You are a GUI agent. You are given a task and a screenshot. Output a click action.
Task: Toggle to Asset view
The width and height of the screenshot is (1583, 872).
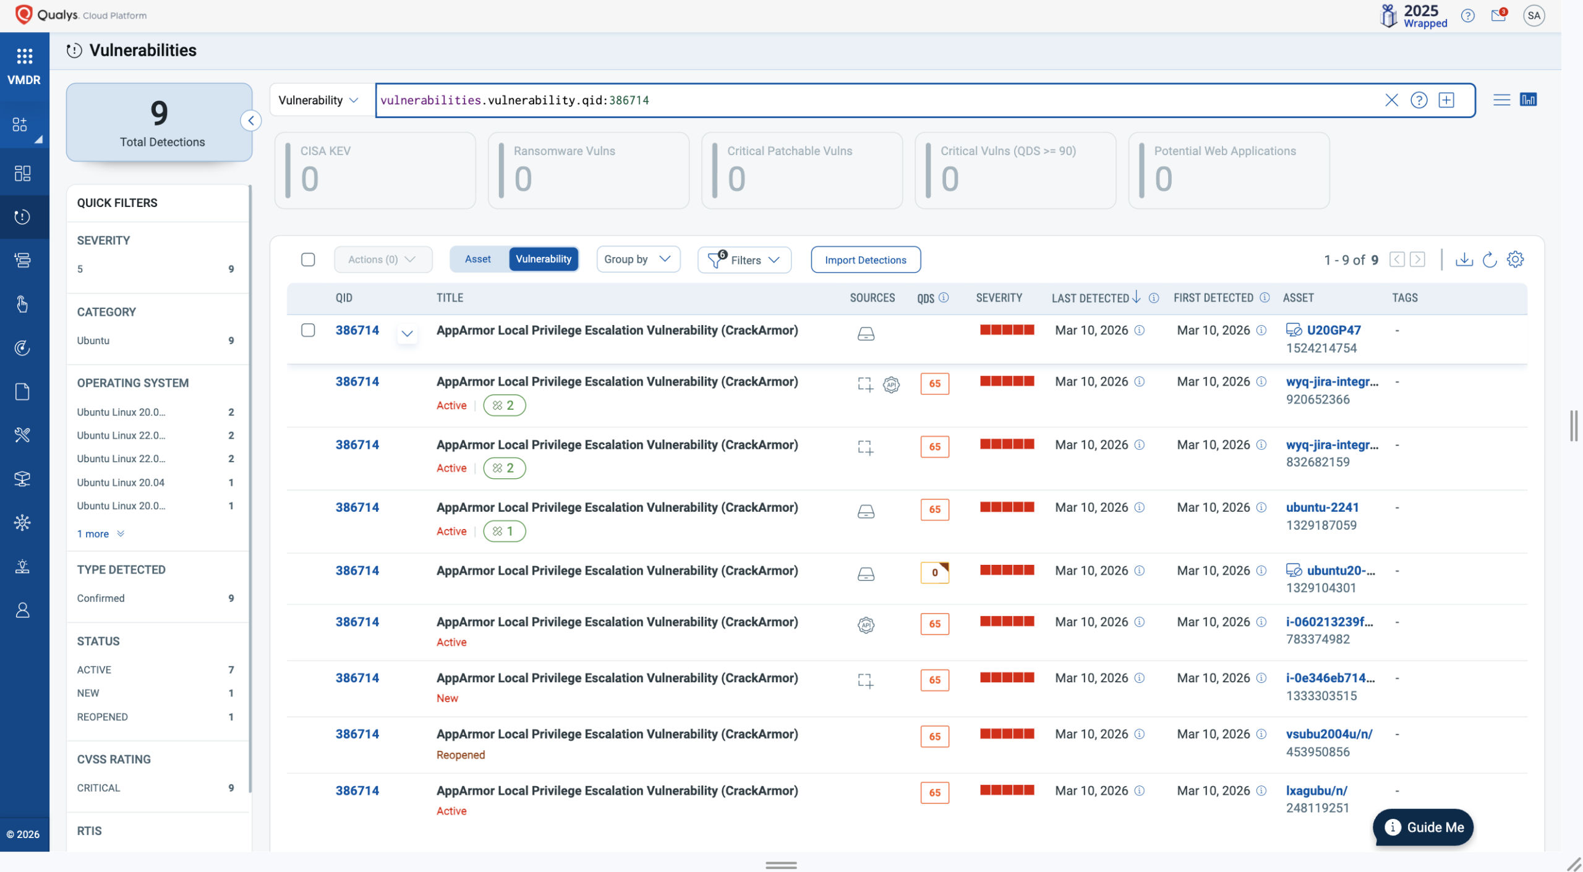tap(478, 259)
